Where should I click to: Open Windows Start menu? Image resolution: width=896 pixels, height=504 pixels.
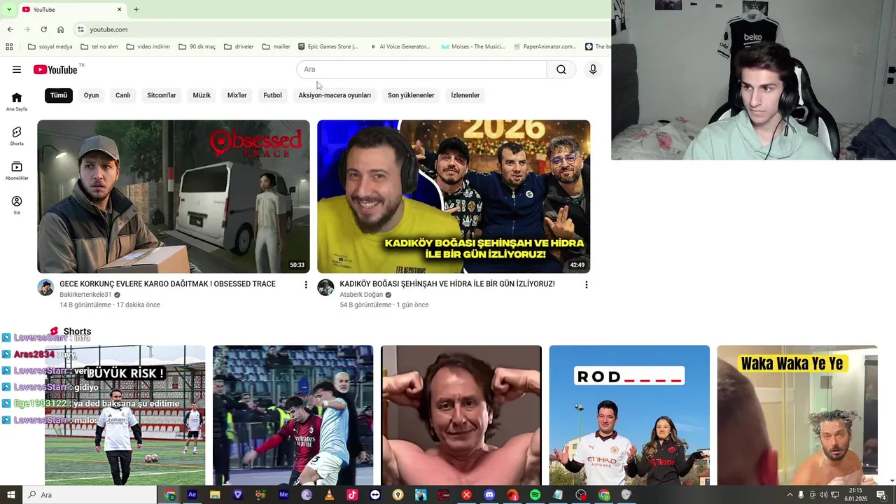10,495
